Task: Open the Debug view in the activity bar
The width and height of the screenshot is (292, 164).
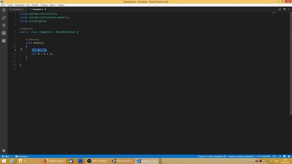Action: click(x=4, y=33)
